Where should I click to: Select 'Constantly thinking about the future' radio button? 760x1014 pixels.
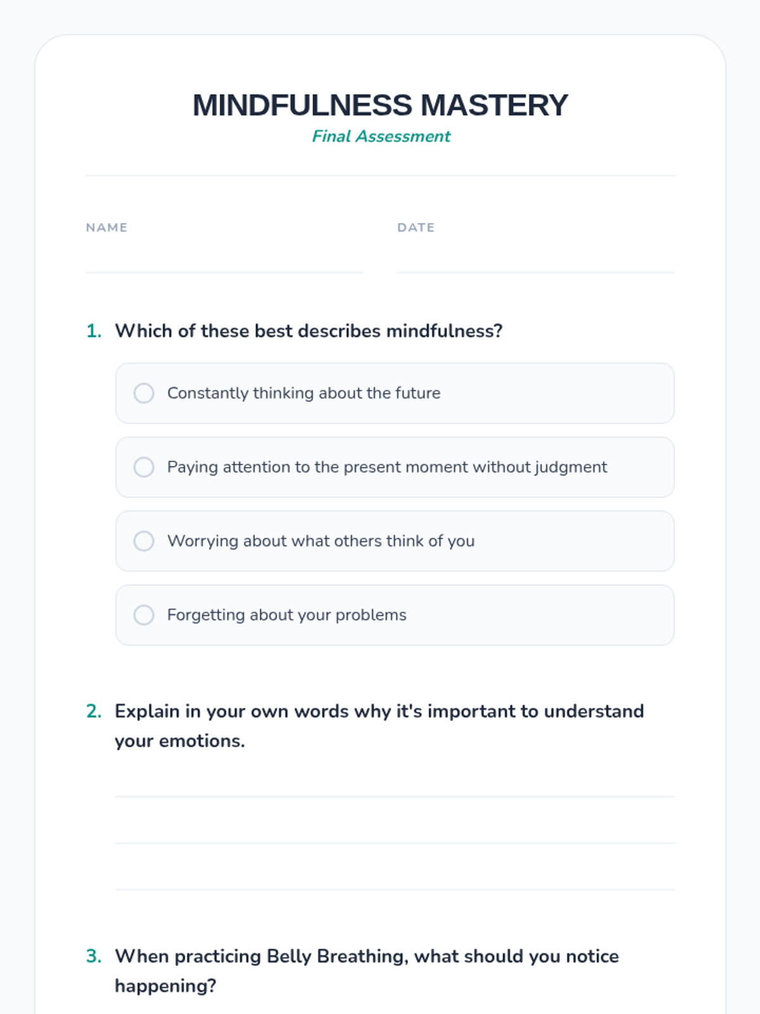(144, 393)
